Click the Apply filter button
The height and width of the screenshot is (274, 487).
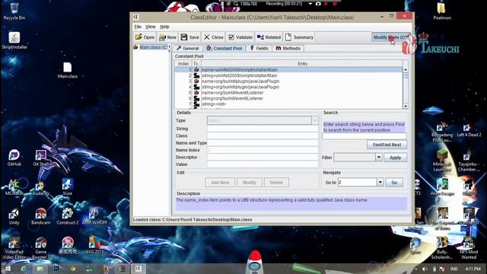coord(395,158)
